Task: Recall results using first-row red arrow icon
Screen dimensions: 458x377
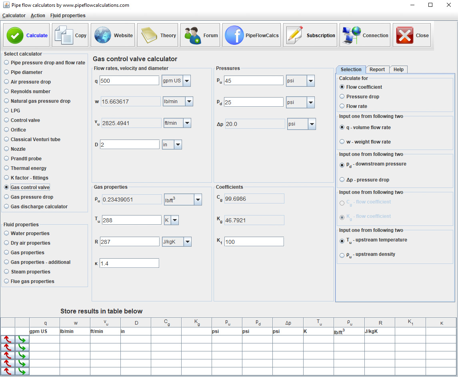Action: pyautogui.click(x=8, y=339)
